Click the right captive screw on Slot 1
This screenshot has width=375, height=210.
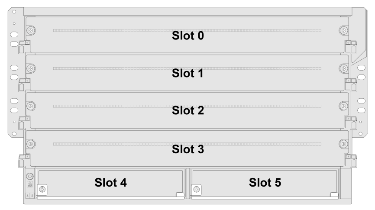[344, 68]
